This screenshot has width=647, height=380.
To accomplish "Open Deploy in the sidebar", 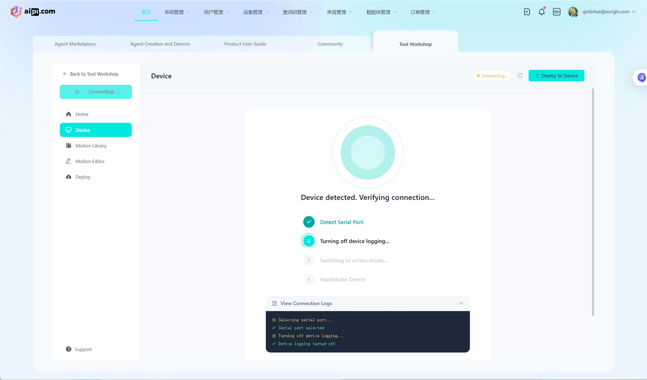I will point(96,177).
